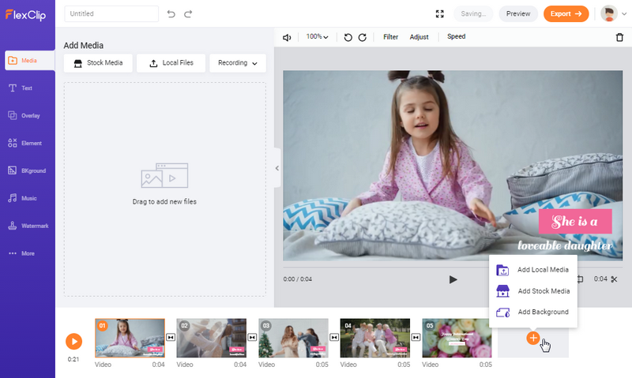This screenshot has height=378, width=632.
Task: Open transition between clips 04 and 05
Action: coord(416,337)
